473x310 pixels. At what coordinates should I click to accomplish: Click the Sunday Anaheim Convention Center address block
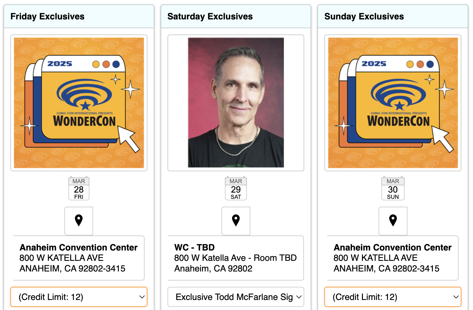(x=392, y=258)
